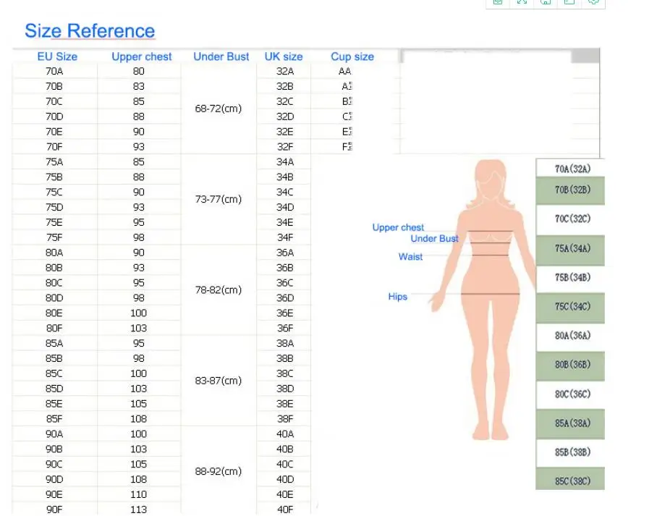The image size is (657, 516).
Task: Click the Waist label on the figure
Action: coord(411,256)
